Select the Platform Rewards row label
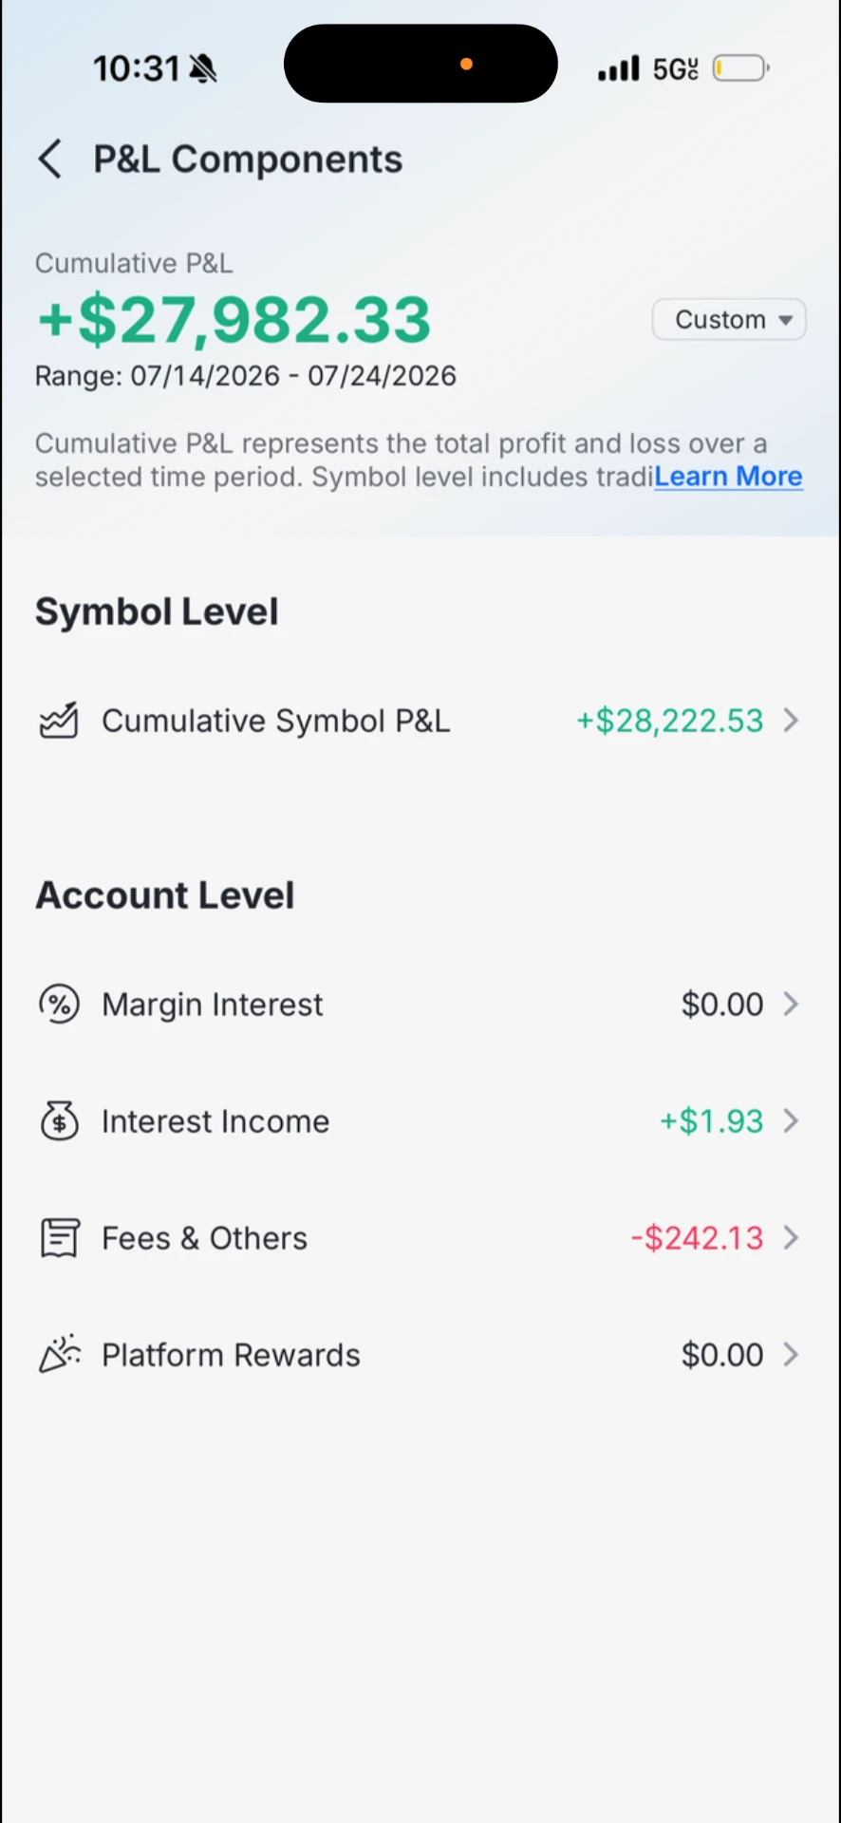The width and height of the screenshot is (841, 1823). click(232, 1355)
